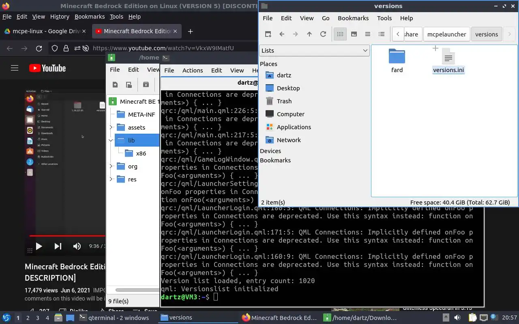Click archiver horizontal scrollbar
519x324 pixels.
137,290
